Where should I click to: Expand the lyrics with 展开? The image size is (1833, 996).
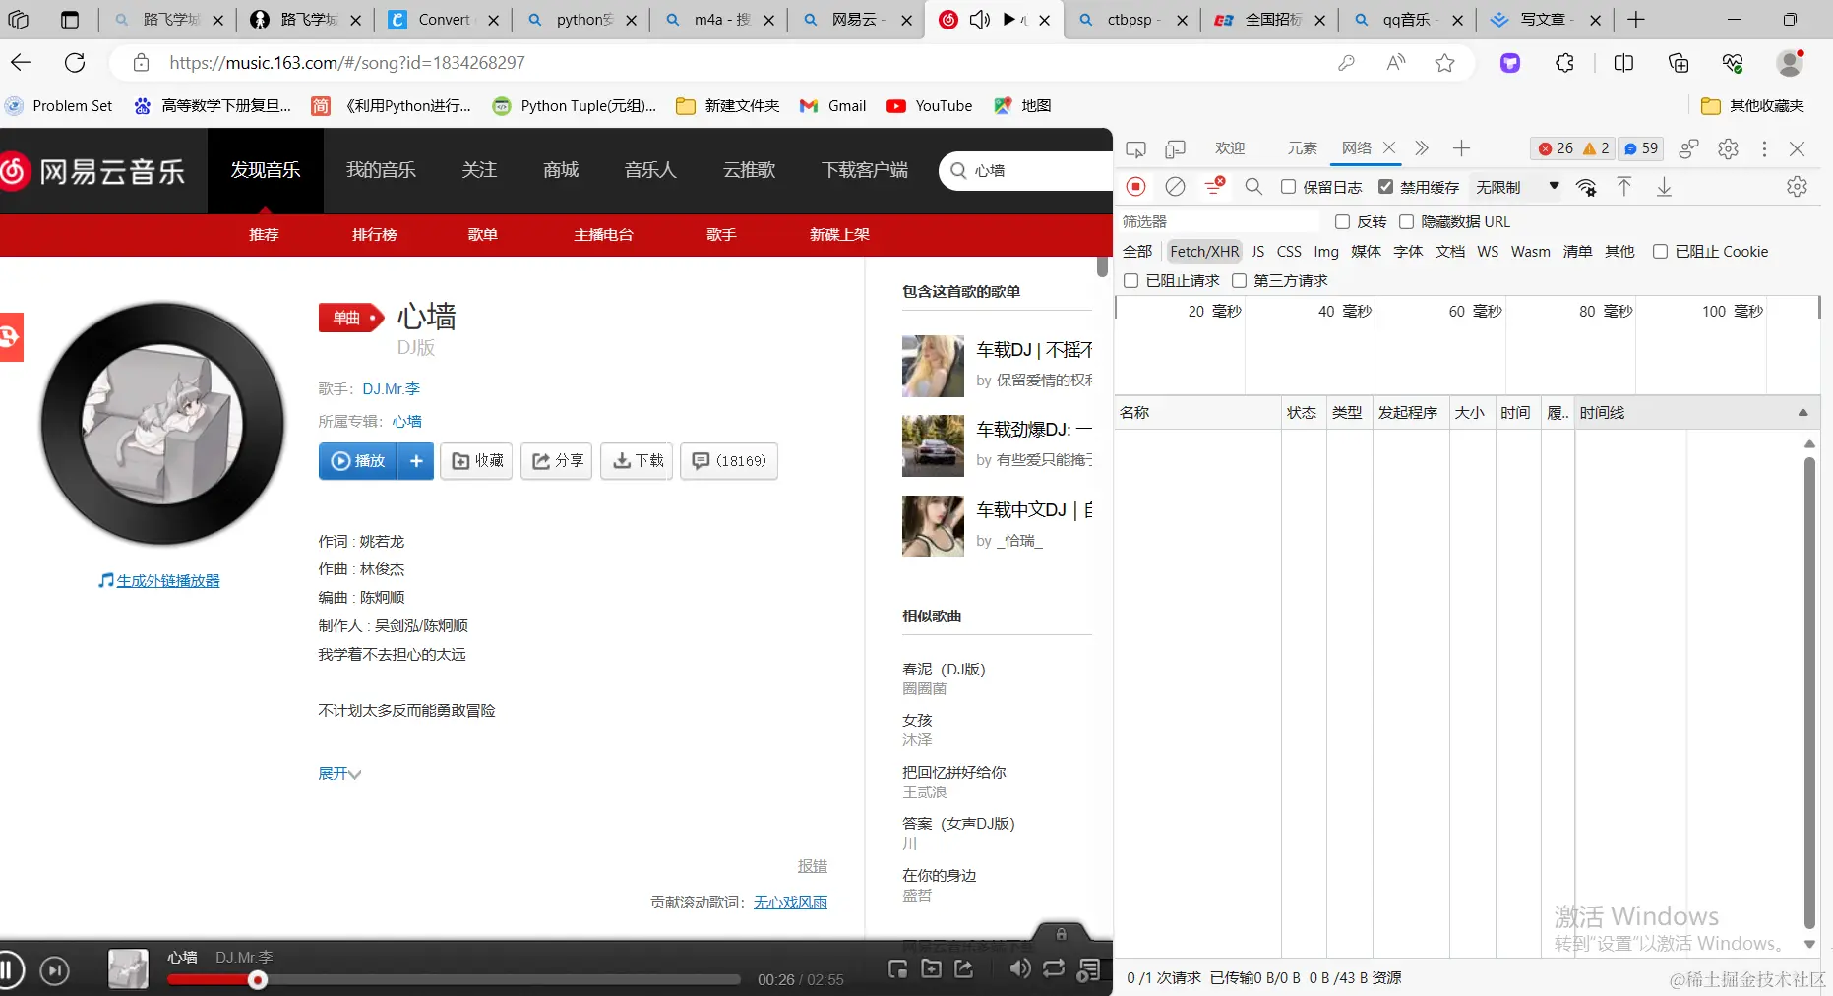tap(339, 774)
